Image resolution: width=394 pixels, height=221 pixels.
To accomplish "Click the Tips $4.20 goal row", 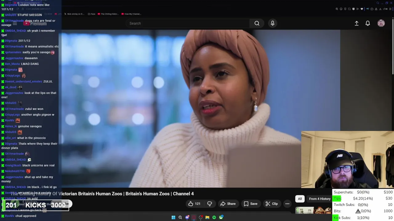I will click(363, 198).
